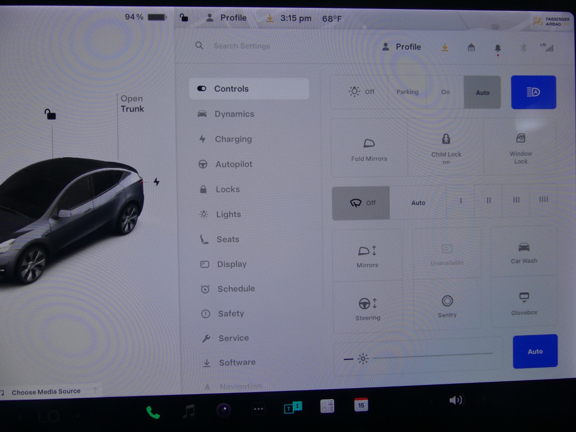Tap the lock icon above the car

pyautogui.click(x=50, y=114)
